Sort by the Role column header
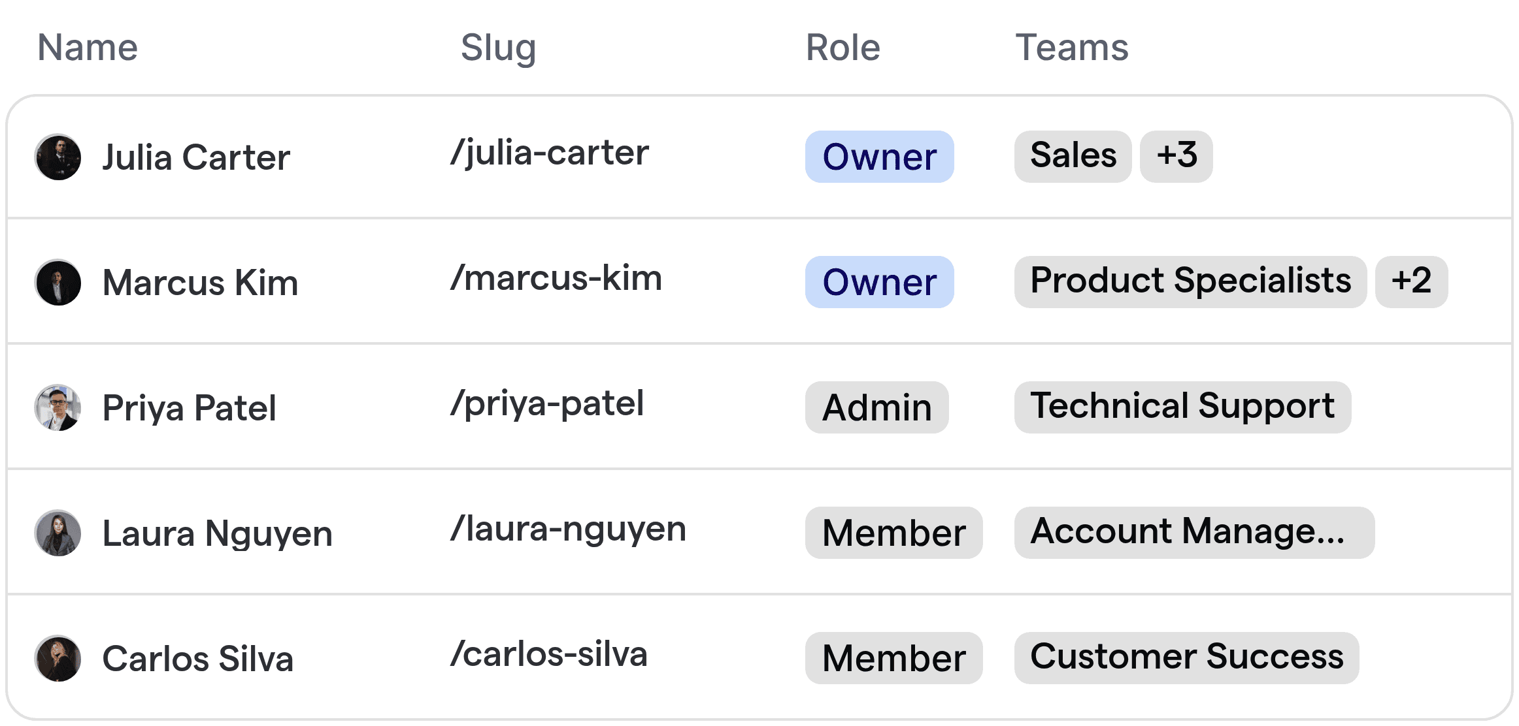 pos(842,48)
